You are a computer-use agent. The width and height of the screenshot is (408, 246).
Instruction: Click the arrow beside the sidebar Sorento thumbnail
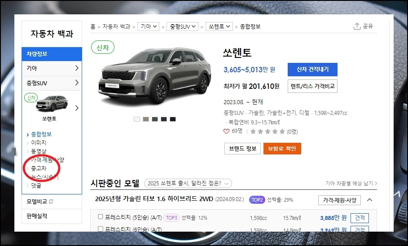pos(77,108)
